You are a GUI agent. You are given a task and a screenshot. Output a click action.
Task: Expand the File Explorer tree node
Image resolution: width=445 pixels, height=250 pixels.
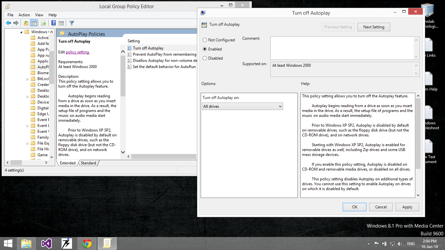[27, 143]
